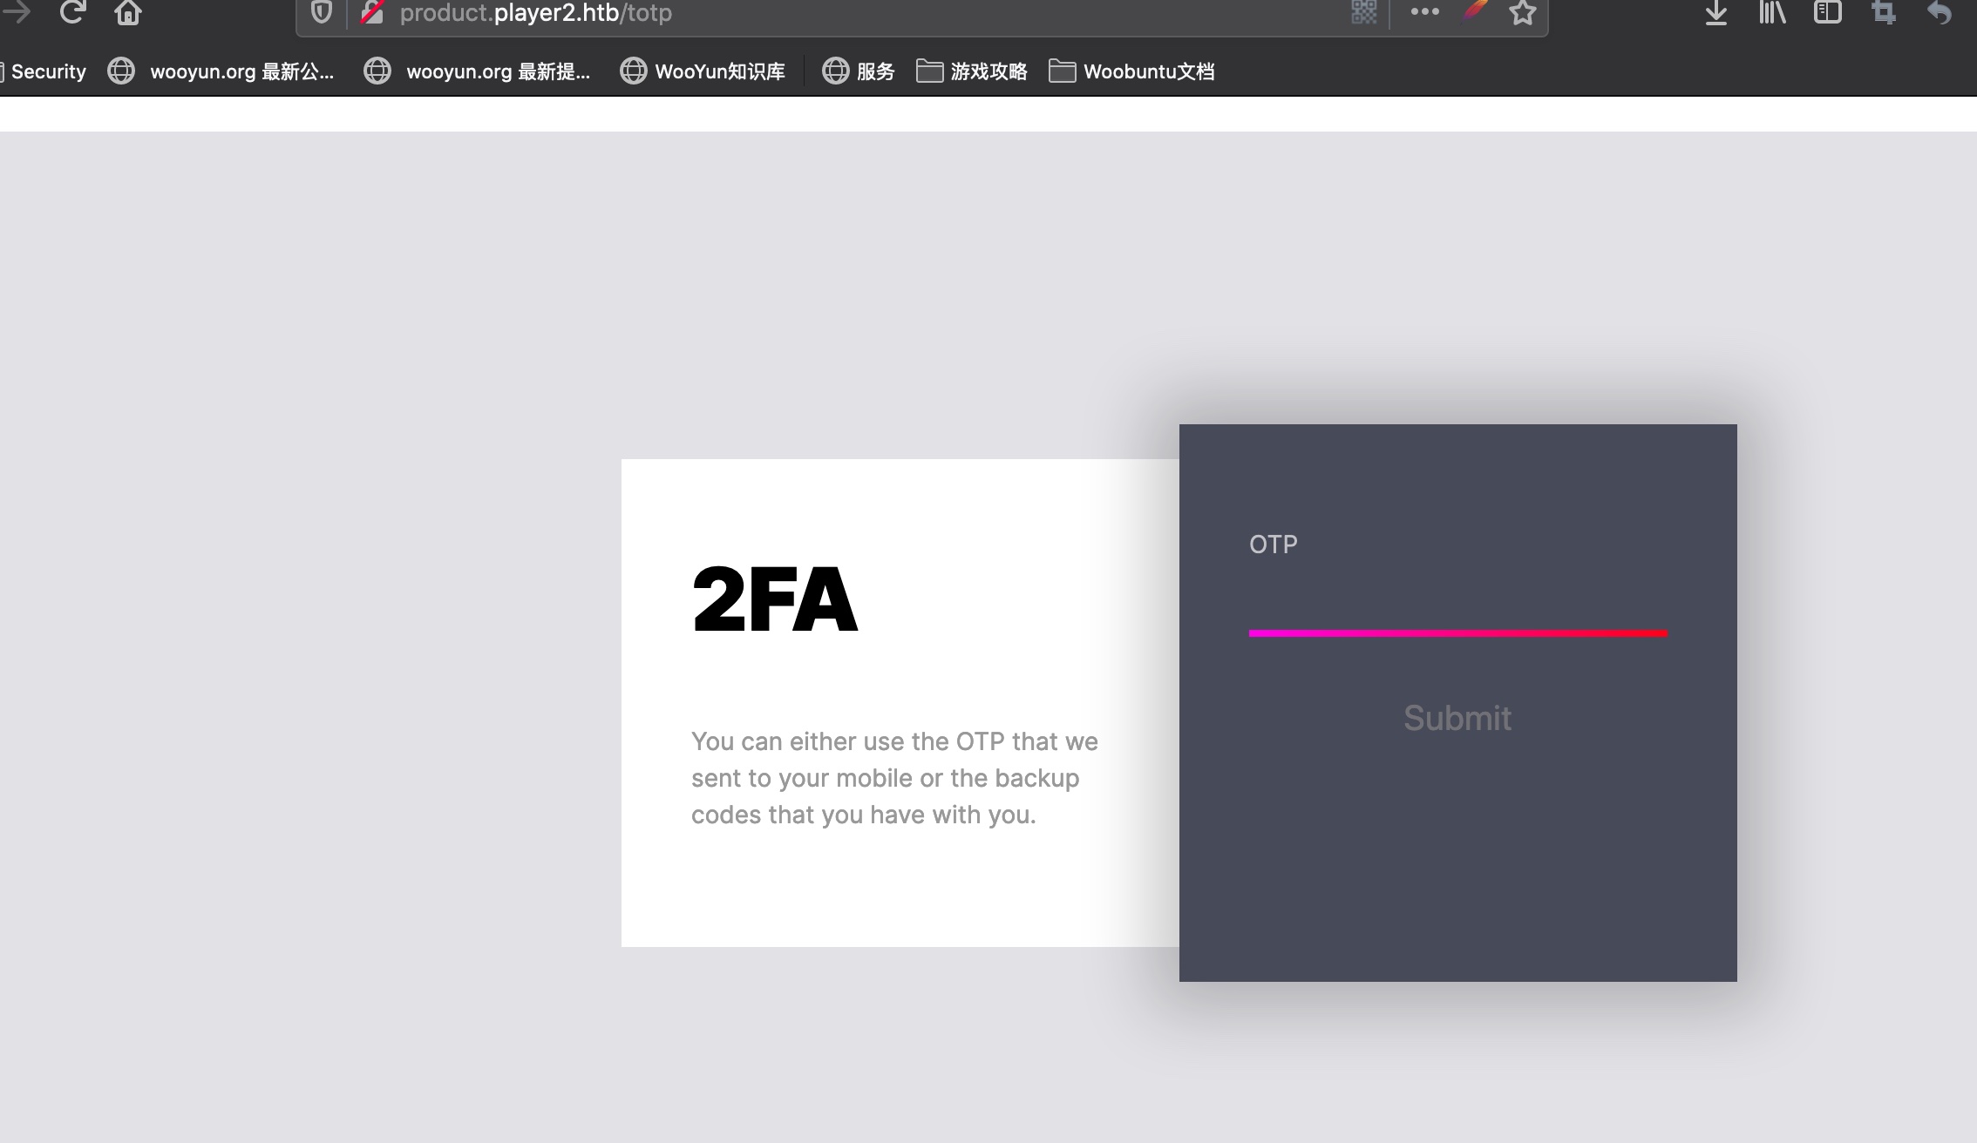Open the Library panel
This screenshot has width=1977, height=1143.
tap(1772, 12)
